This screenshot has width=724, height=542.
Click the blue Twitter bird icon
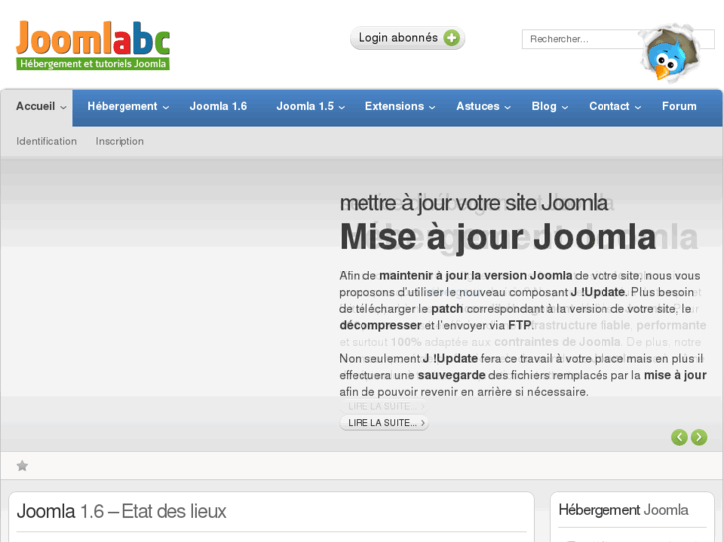(670, 55)
